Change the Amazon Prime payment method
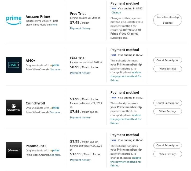Screen dimensions: 191x171 pyautogui.click(x=116, y=13)
